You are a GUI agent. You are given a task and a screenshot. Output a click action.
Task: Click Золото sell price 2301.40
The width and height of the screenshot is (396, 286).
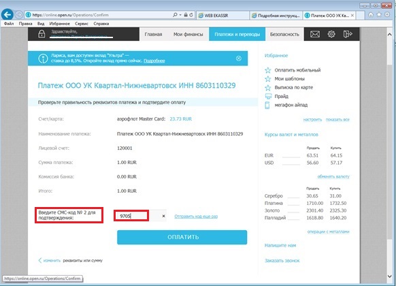pyautogui.click(x=314, y=210)
